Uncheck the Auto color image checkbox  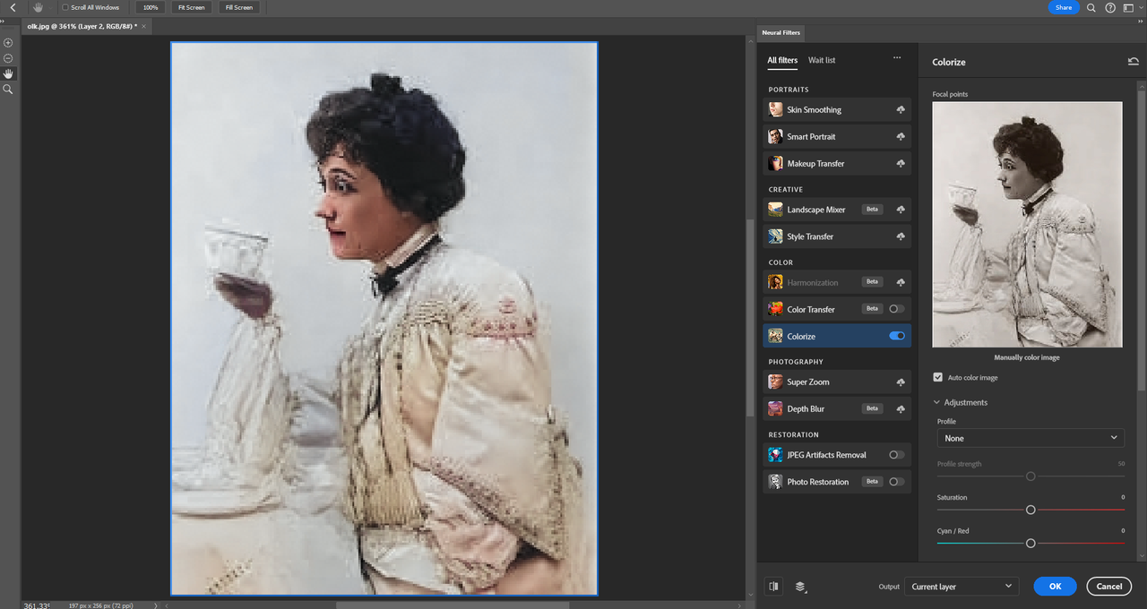coord(938,377)
